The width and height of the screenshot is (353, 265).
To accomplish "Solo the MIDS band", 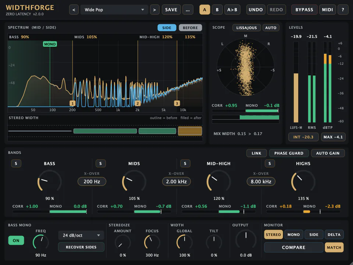I will tap(101, 163).
